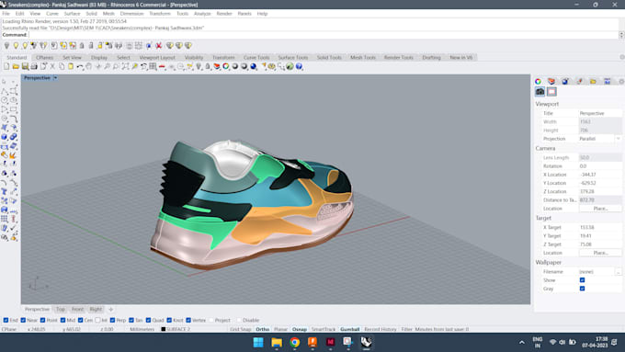
Task: Open the Layers panel icon
Action: coord(551,81)
